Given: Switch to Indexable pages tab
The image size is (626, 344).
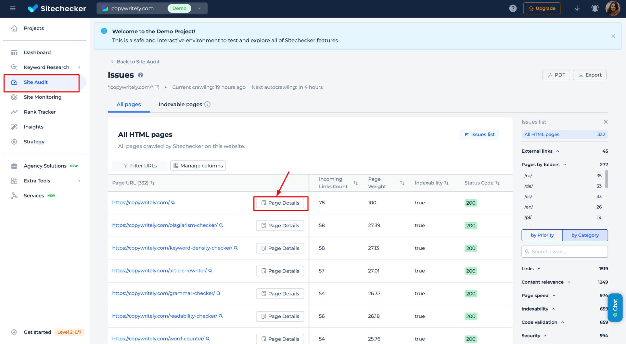Looking at the screenshot, I should (x=180, y=104).
